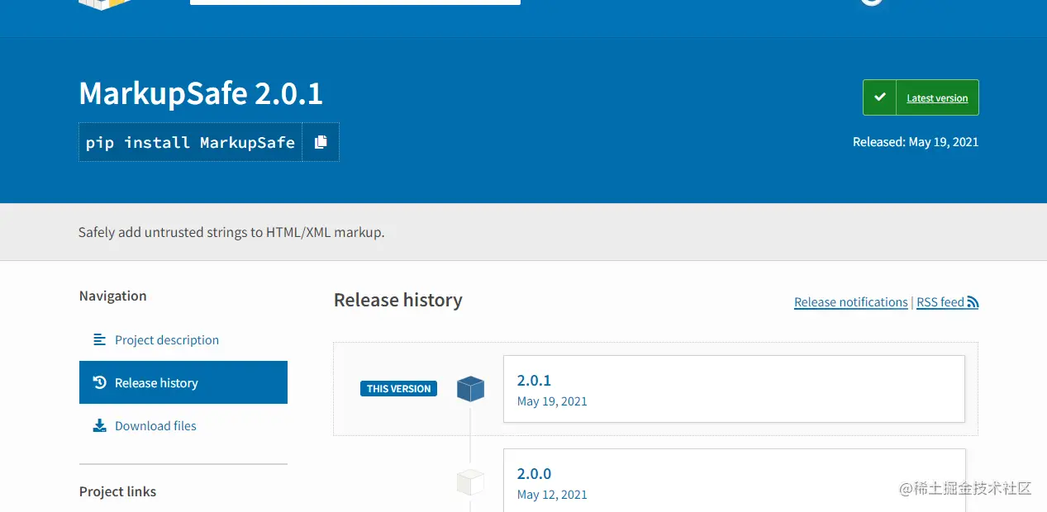Open the Latest version link
Screen dimensions: 1047x512
(x=937, y=98)
